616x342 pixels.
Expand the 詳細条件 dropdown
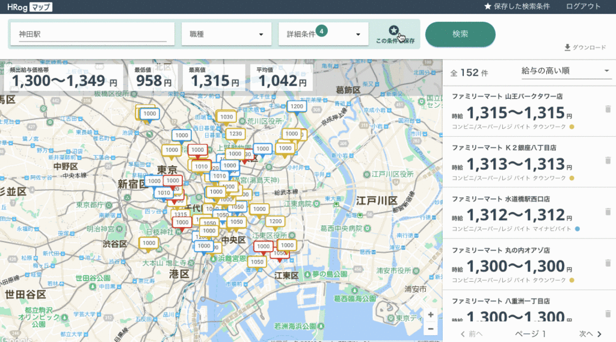323,34
